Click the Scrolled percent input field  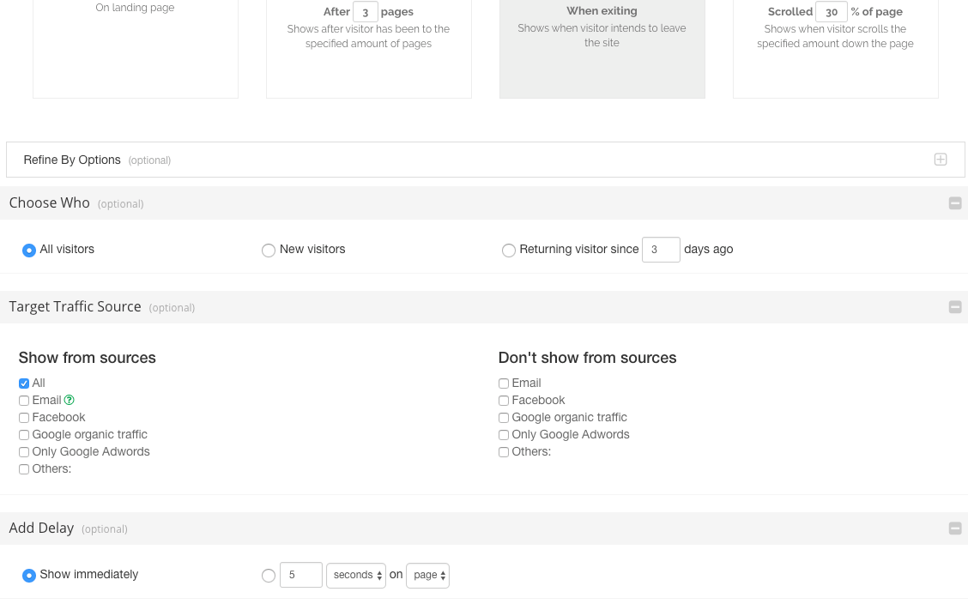pos(831,12)
